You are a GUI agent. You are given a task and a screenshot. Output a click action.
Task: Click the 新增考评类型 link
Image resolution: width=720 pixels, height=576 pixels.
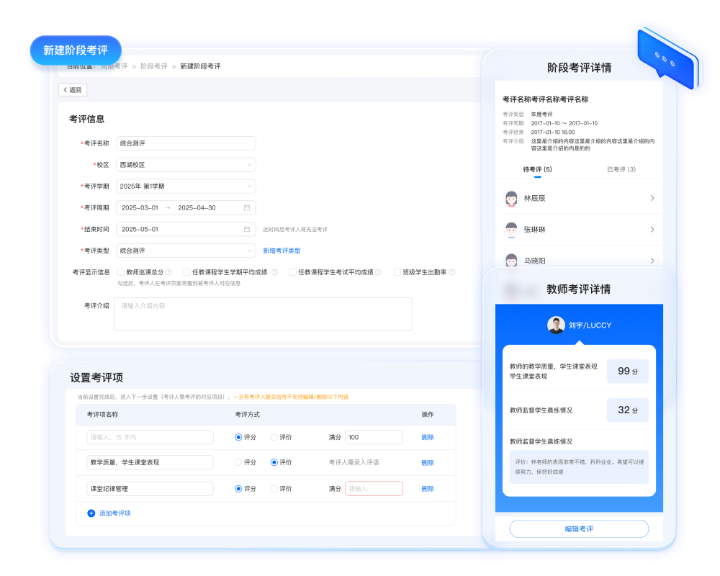click(x=282, y=251)
